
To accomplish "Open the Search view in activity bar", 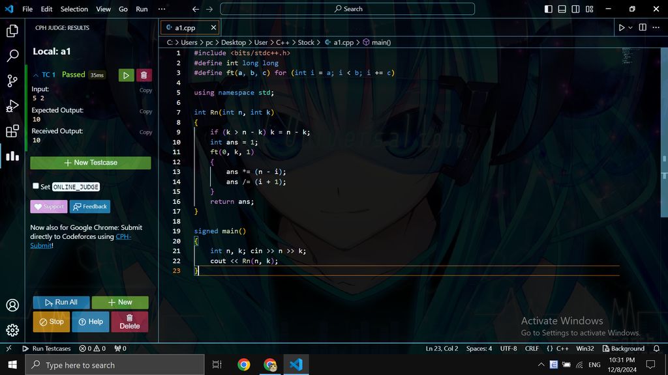I will pos(12,55).
